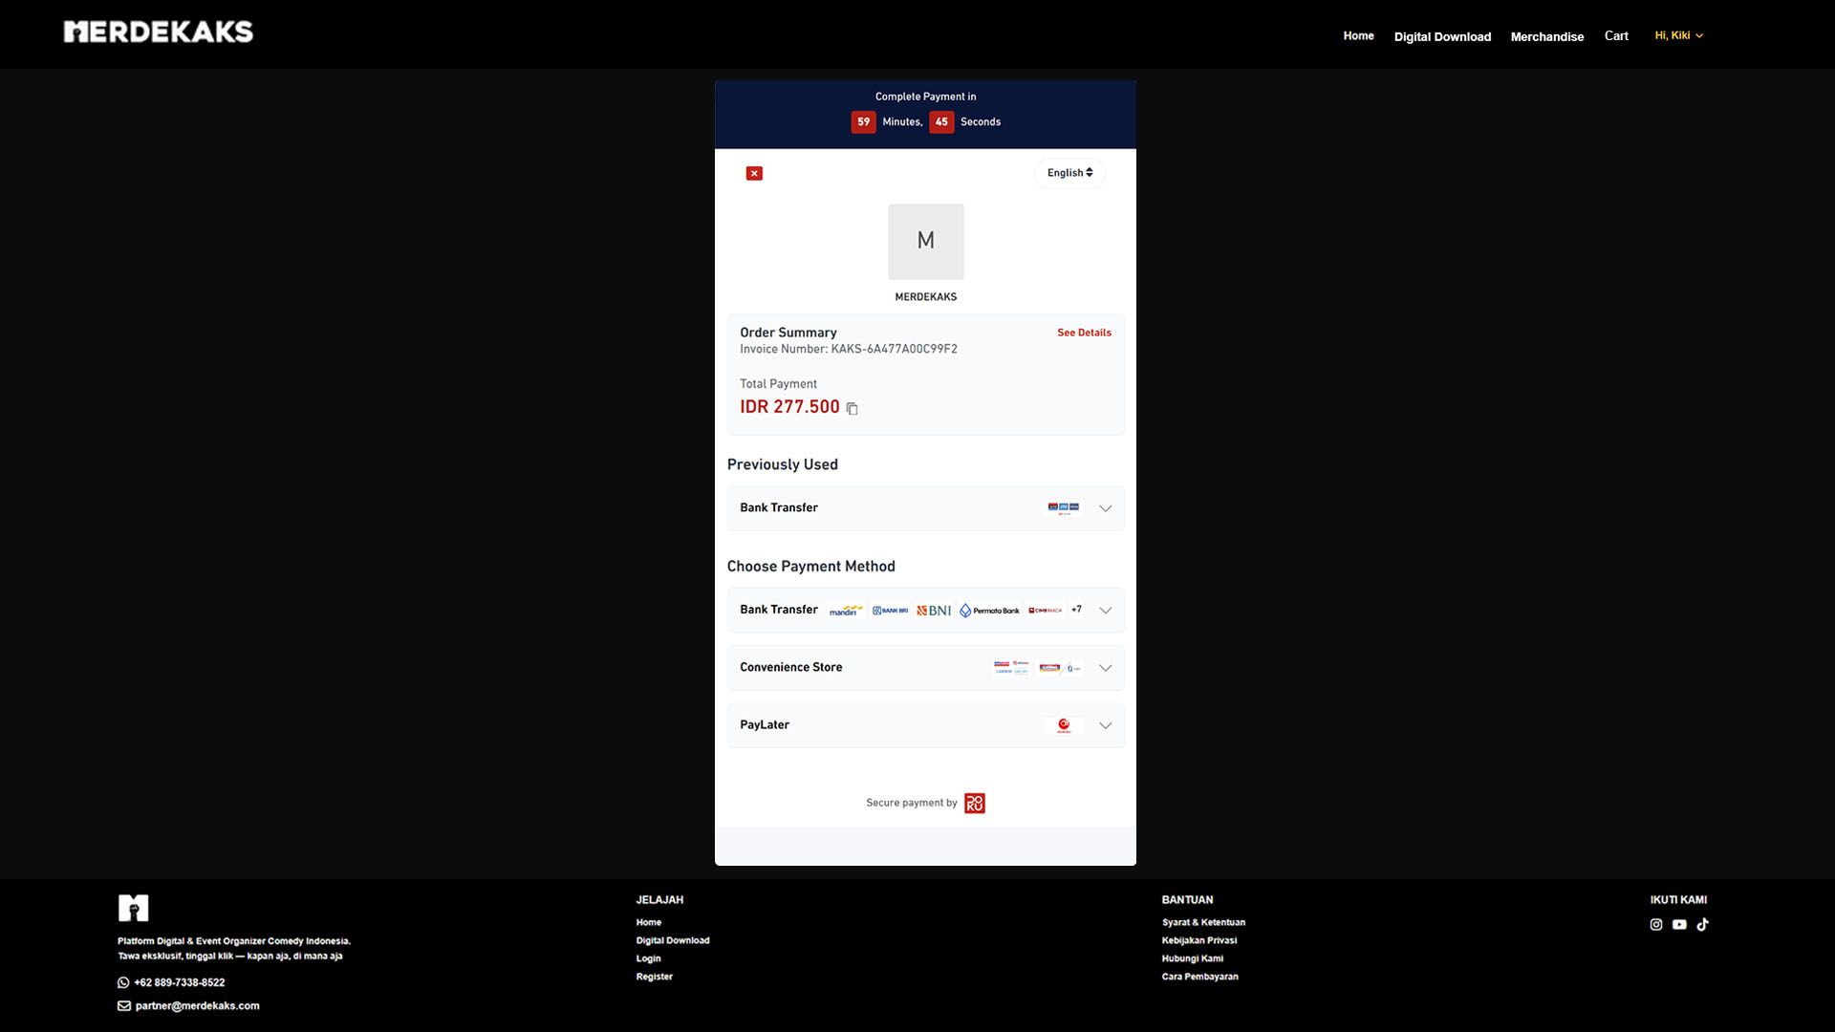This screenshot has width=1835, height=1032.
Task: Click the partner@merdekaks.com email address
Action: [197, 1005]
